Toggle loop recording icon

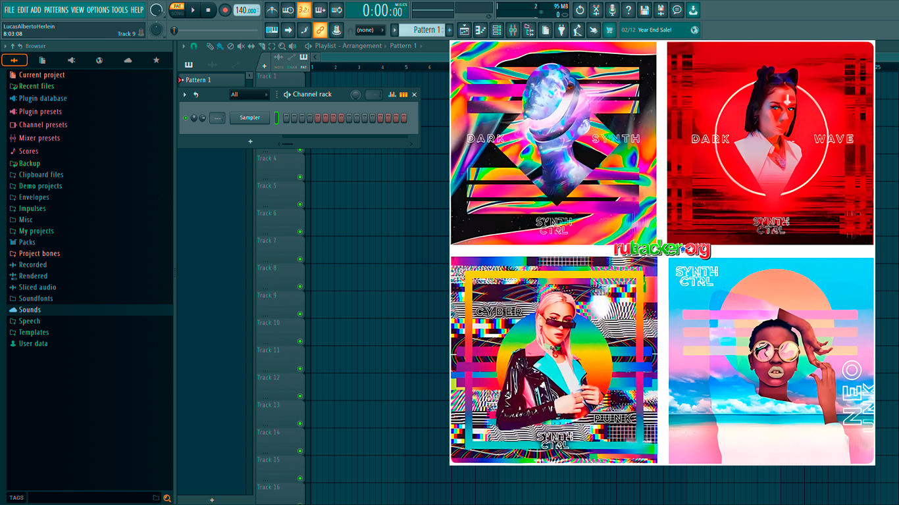[336, 10]
